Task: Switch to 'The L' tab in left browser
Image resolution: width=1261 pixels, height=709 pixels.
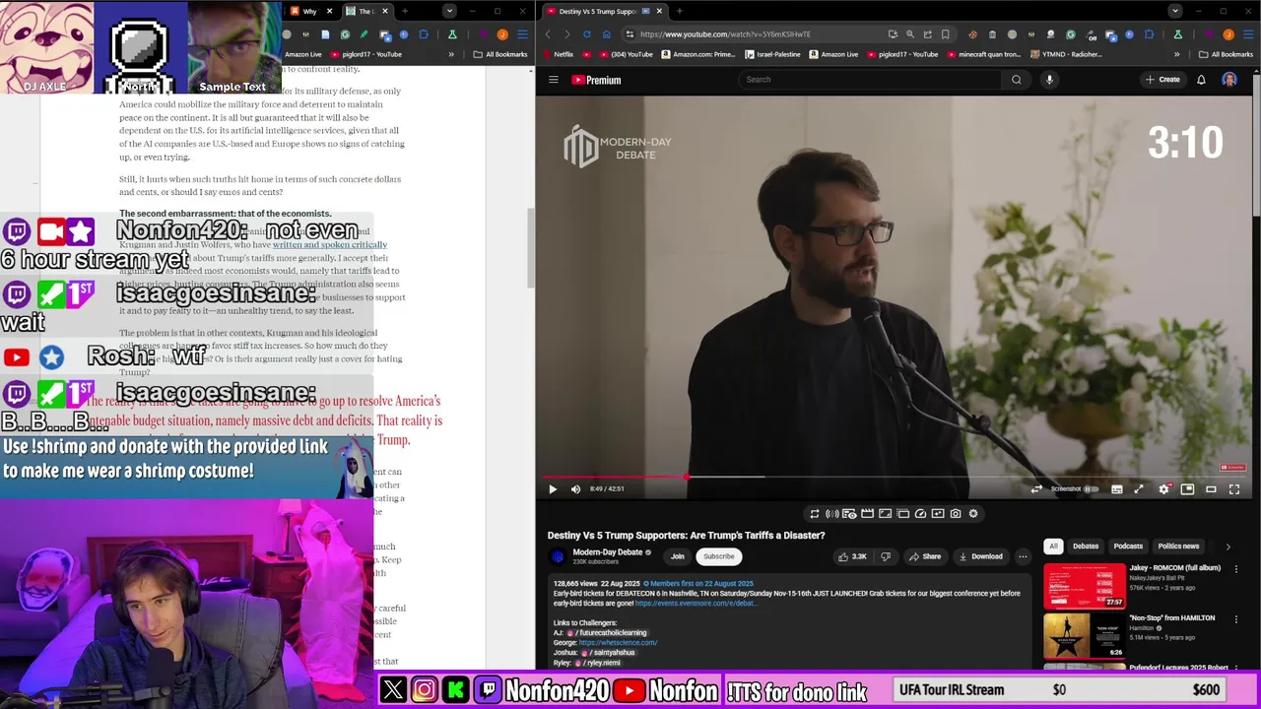Action: (x=366, y=11)
